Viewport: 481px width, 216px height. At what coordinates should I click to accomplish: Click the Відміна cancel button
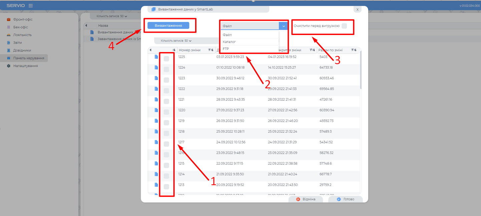click(306, 199)
